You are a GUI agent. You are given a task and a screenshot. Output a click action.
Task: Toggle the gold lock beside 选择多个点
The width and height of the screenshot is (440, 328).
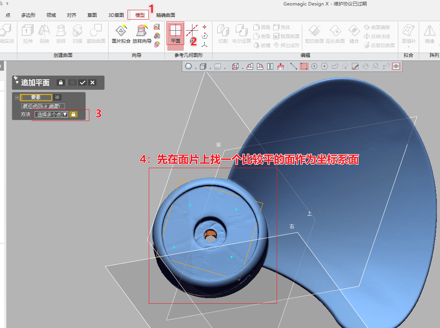pos(73,114)
